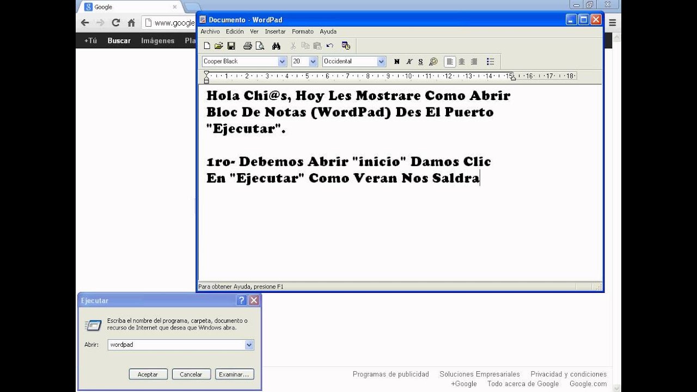Open Todo acerca de Google link

(523, 384)
